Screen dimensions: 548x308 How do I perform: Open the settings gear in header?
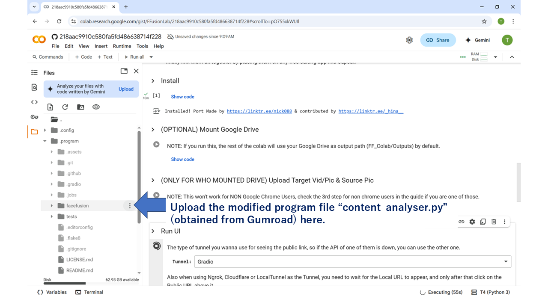409,40
